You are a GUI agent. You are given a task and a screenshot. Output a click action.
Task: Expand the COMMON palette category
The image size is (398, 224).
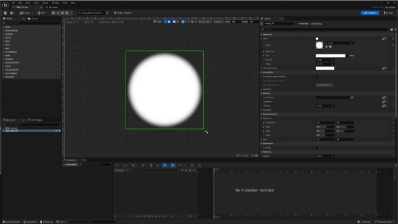point(9,34)
